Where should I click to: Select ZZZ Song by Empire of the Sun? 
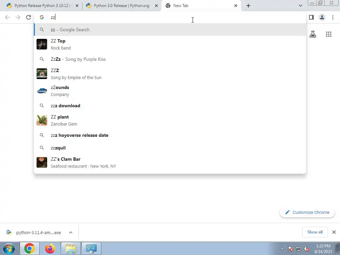[170, 74]
